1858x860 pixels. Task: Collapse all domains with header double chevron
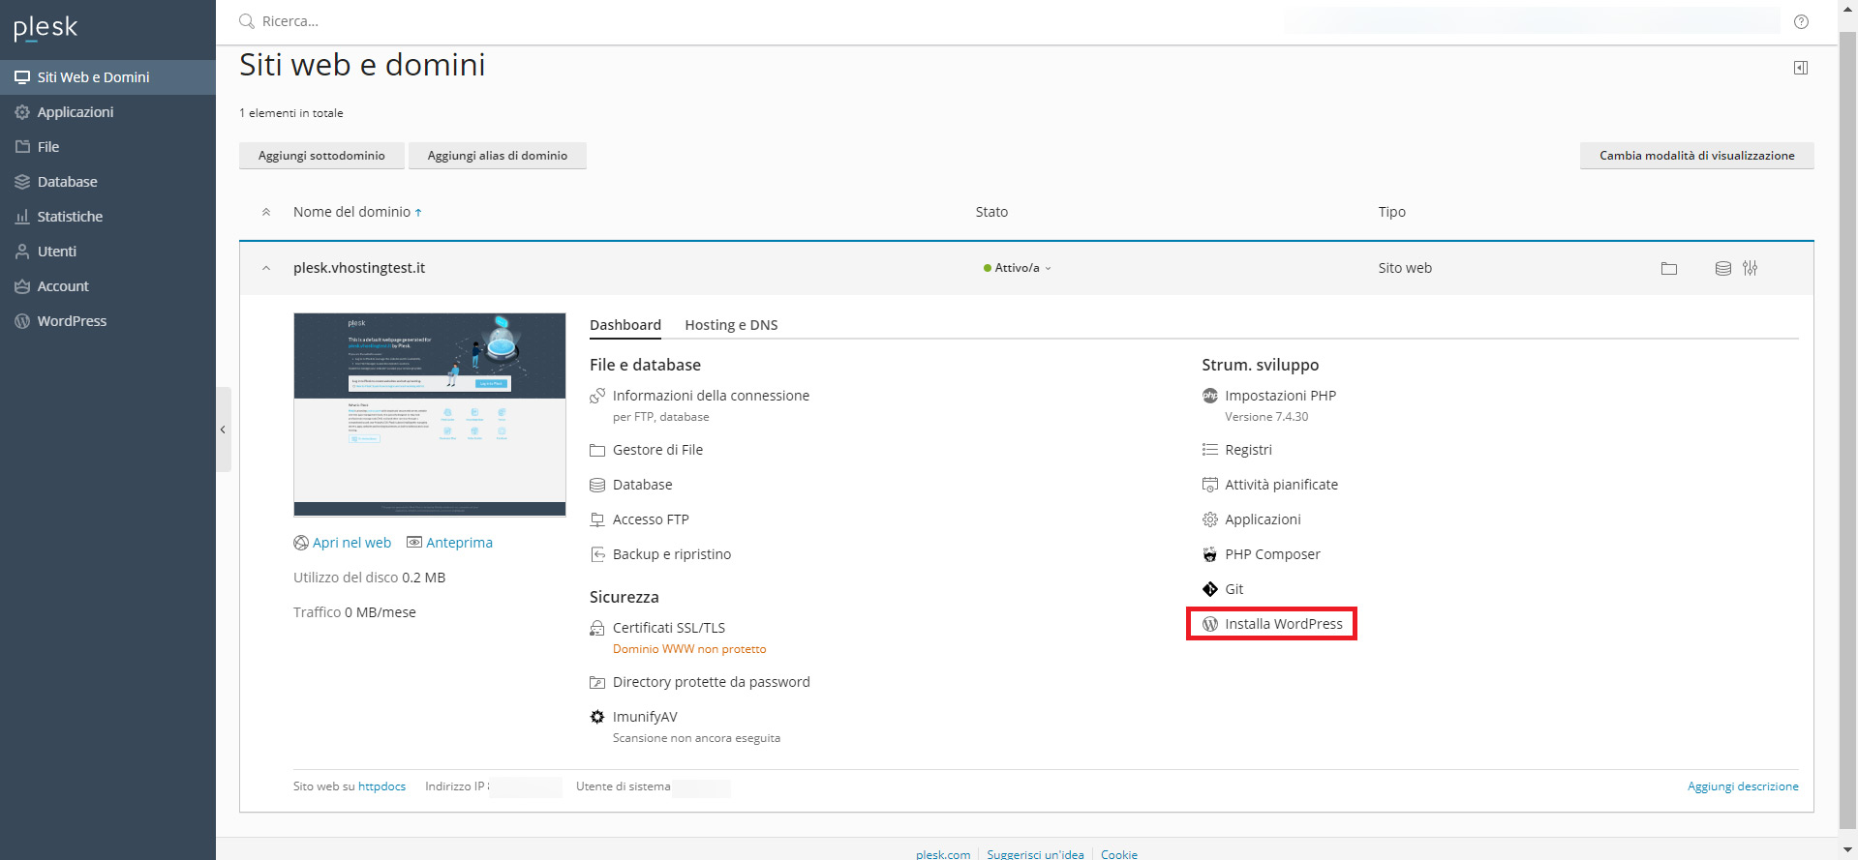[266, 212]
